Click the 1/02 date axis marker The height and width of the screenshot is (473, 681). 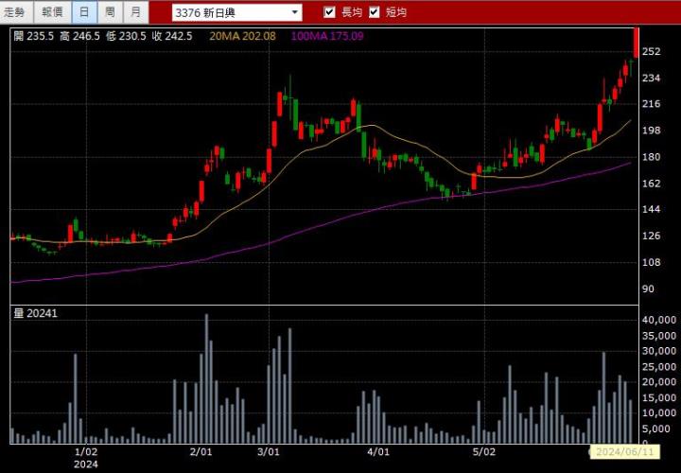coord(86,452)
